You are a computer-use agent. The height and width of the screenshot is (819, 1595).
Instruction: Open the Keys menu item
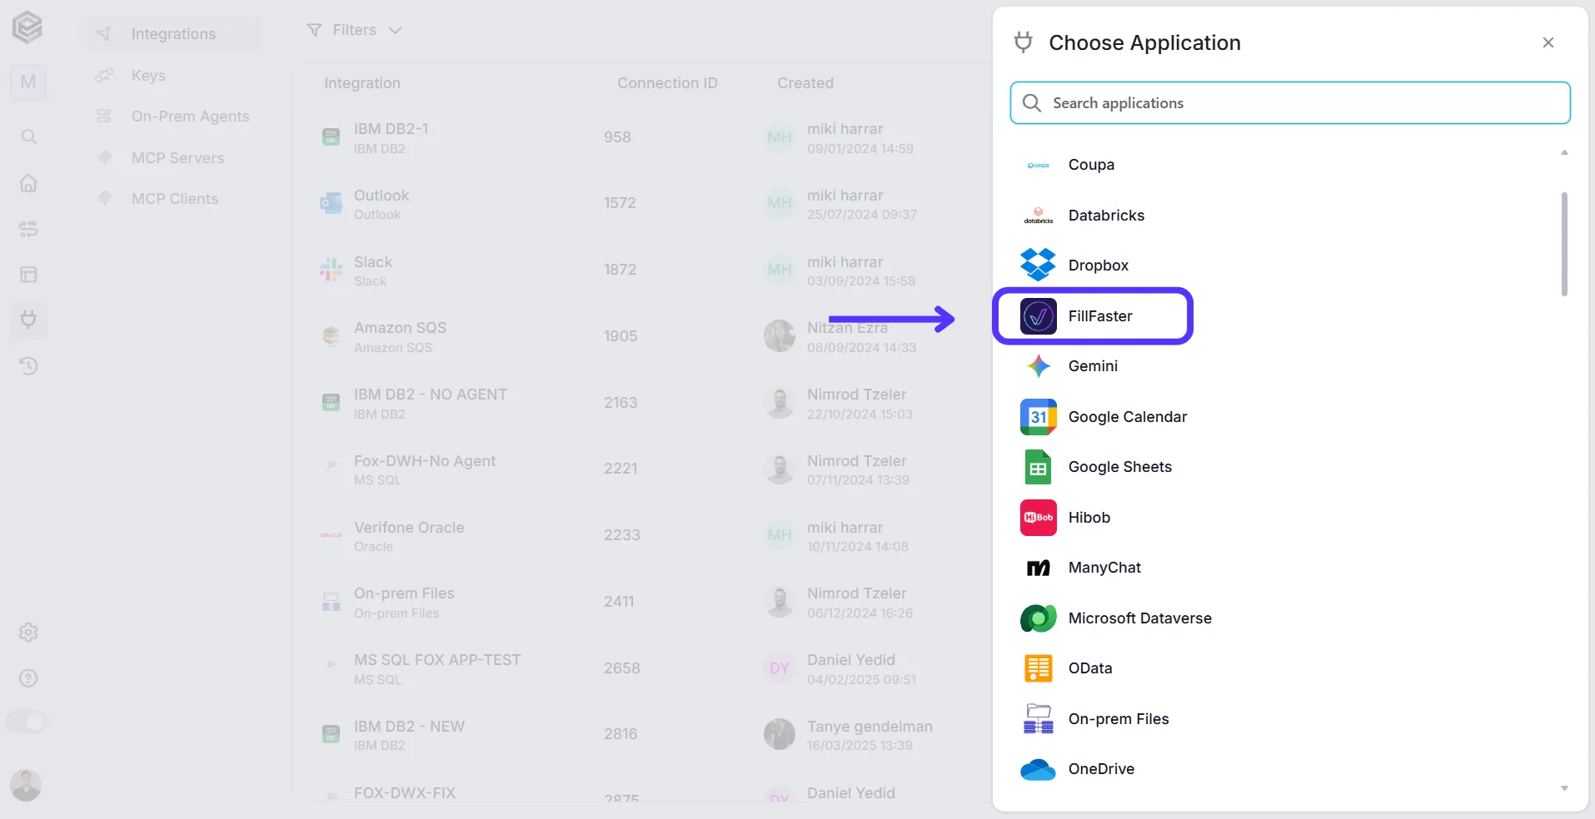(x=148, y=76)
